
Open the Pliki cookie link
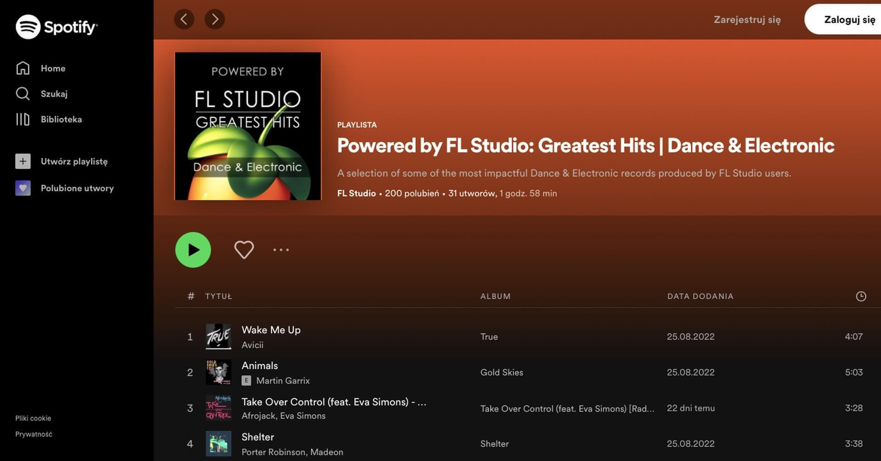pyautogui.click(x=33, y=418)
